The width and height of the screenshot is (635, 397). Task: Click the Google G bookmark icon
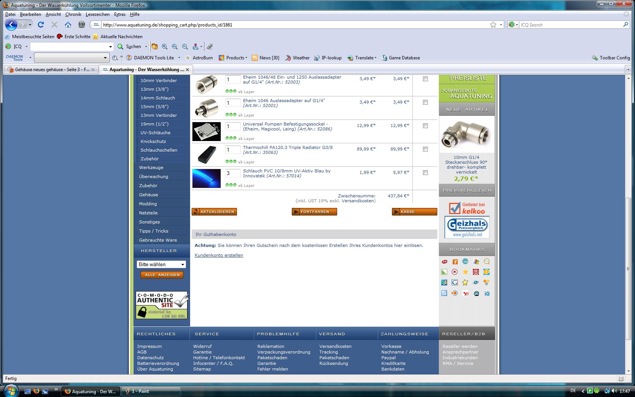coord(455,282)
